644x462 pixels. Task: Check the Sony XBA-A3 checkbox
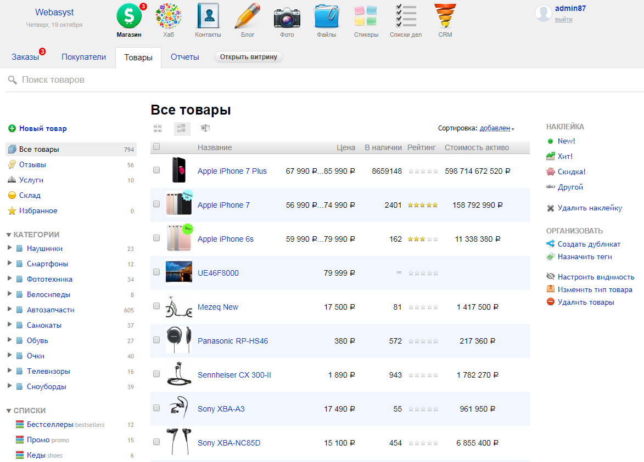[x=156, y=408]
